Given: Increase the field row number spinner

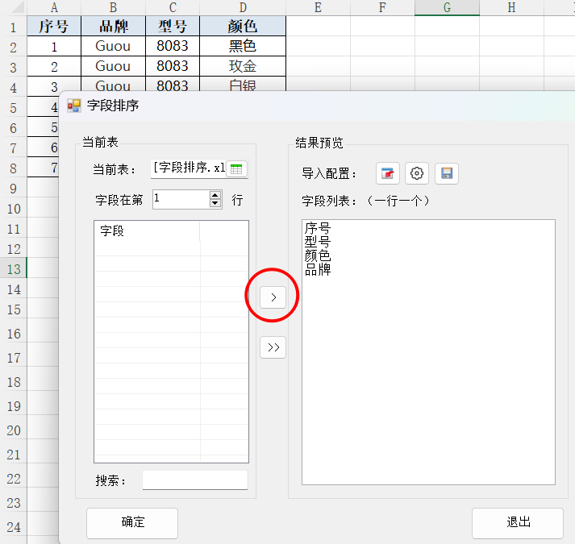Looking at the screenshot, I should pos(215,195).
